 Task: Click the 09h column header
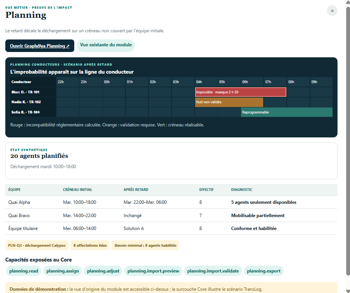point(322,82)
